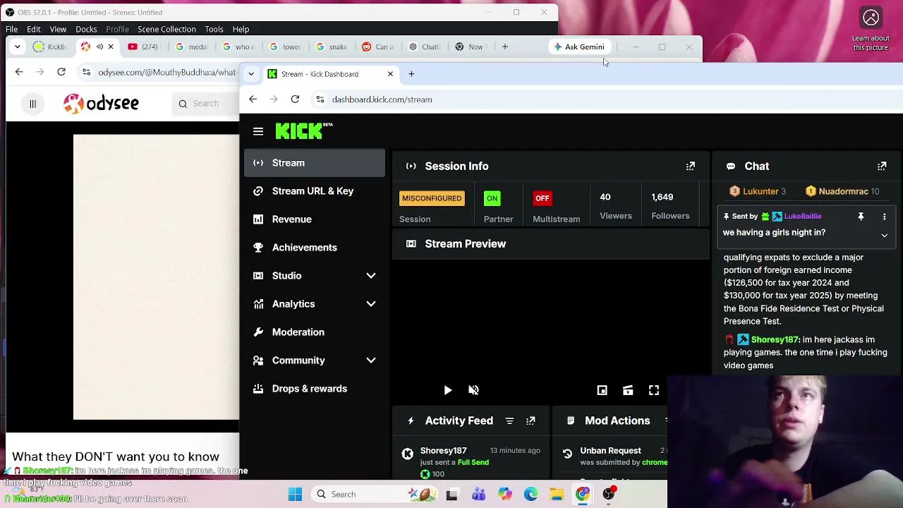Expand the Community submenu chevron
Image resolution: width=903 pixels, height=508 pixels.
(x=371, y=361)
